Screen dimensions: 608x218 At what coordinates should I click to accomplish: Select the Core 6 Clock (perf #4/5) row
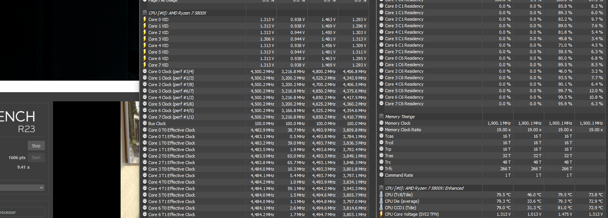point(255,111)
